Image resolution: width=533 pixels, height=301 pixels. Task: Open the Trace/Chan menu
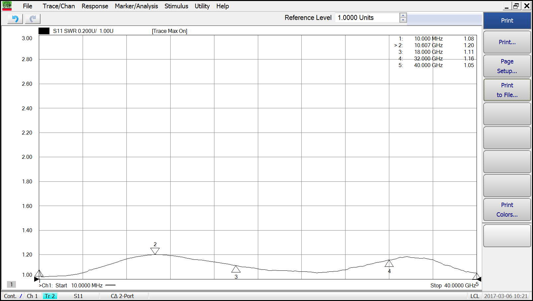tap(59, 6)
